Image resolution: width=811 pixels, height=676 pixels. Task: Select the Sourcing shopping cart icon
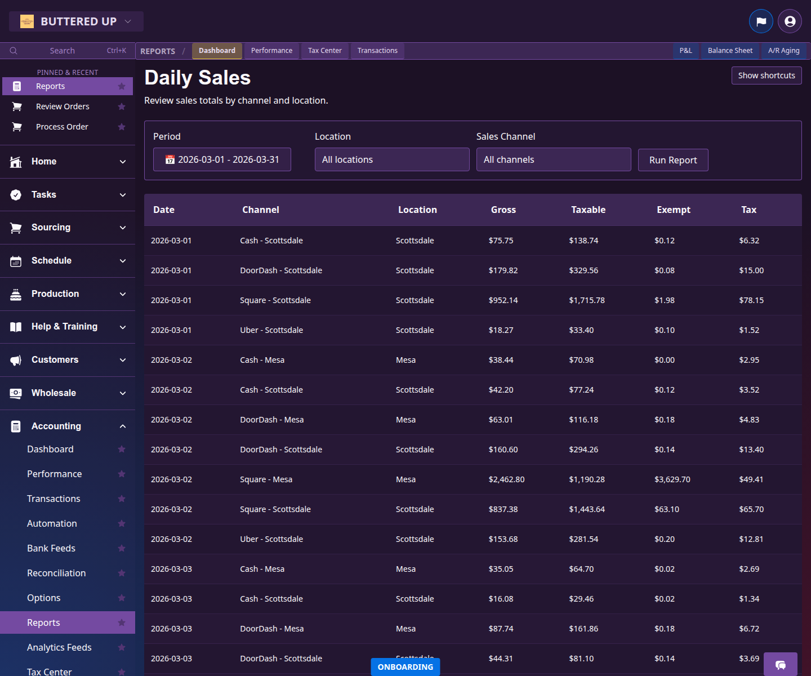(x=16, y=228)
